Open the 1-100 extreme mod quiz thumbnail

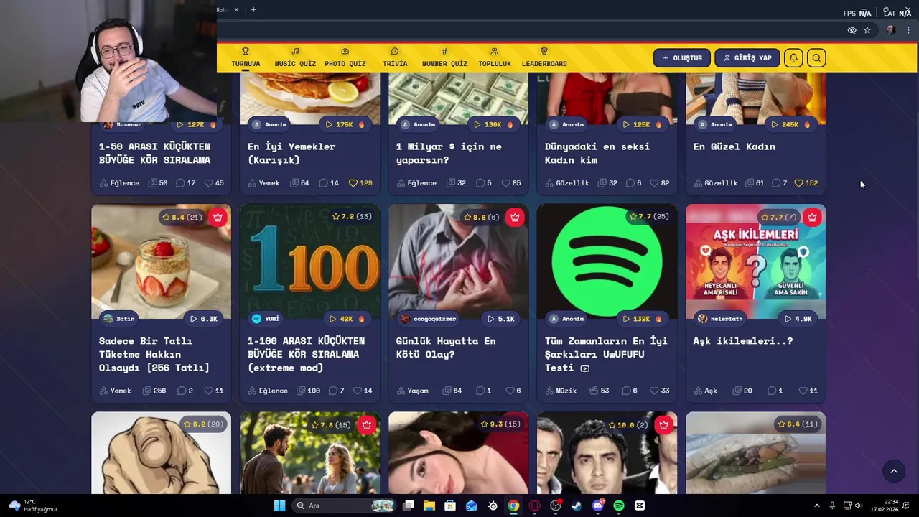[309, 261]
